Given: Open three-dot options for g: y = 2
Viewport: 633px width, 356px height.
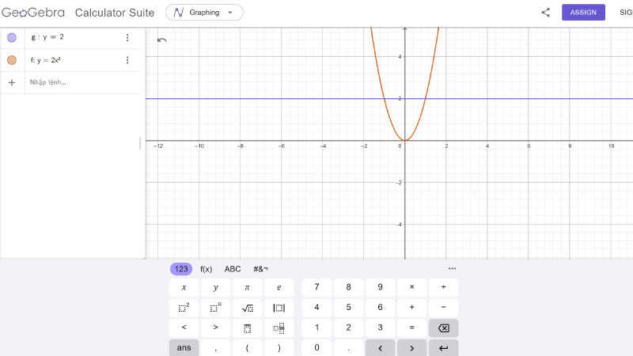Looking at the screenshot, I should tap(127, 38).
